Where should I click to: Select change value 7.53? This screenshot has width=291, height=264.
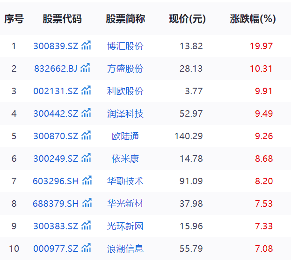pyautogui.click(x=264, y=204)
